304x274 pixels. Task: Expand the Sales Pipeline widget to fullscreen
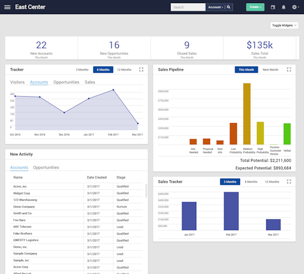click(x=289, y=69)
